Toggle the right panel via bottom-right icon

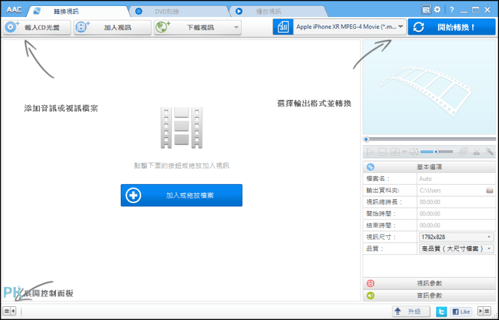pos(485,311)
